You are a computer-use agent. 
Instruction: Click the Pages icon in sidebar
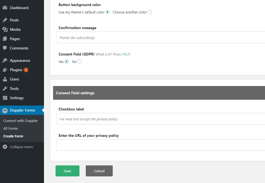5,39
